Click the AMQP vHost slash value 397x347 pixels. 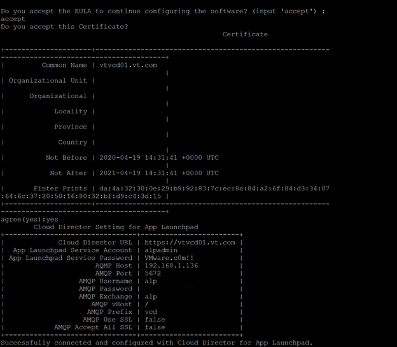coord(146,304)
